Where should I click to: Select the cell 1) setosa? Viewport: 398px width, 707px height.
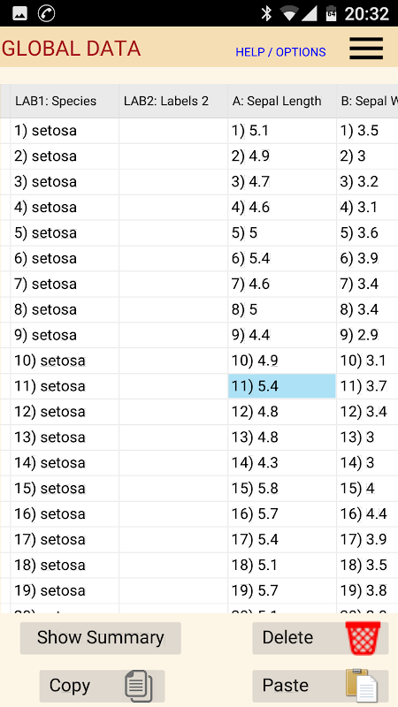click(65, 131)
